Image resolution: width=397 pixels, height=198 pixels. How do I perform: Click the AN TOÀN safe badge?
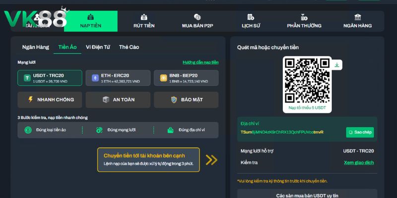(x=118, y=100)
